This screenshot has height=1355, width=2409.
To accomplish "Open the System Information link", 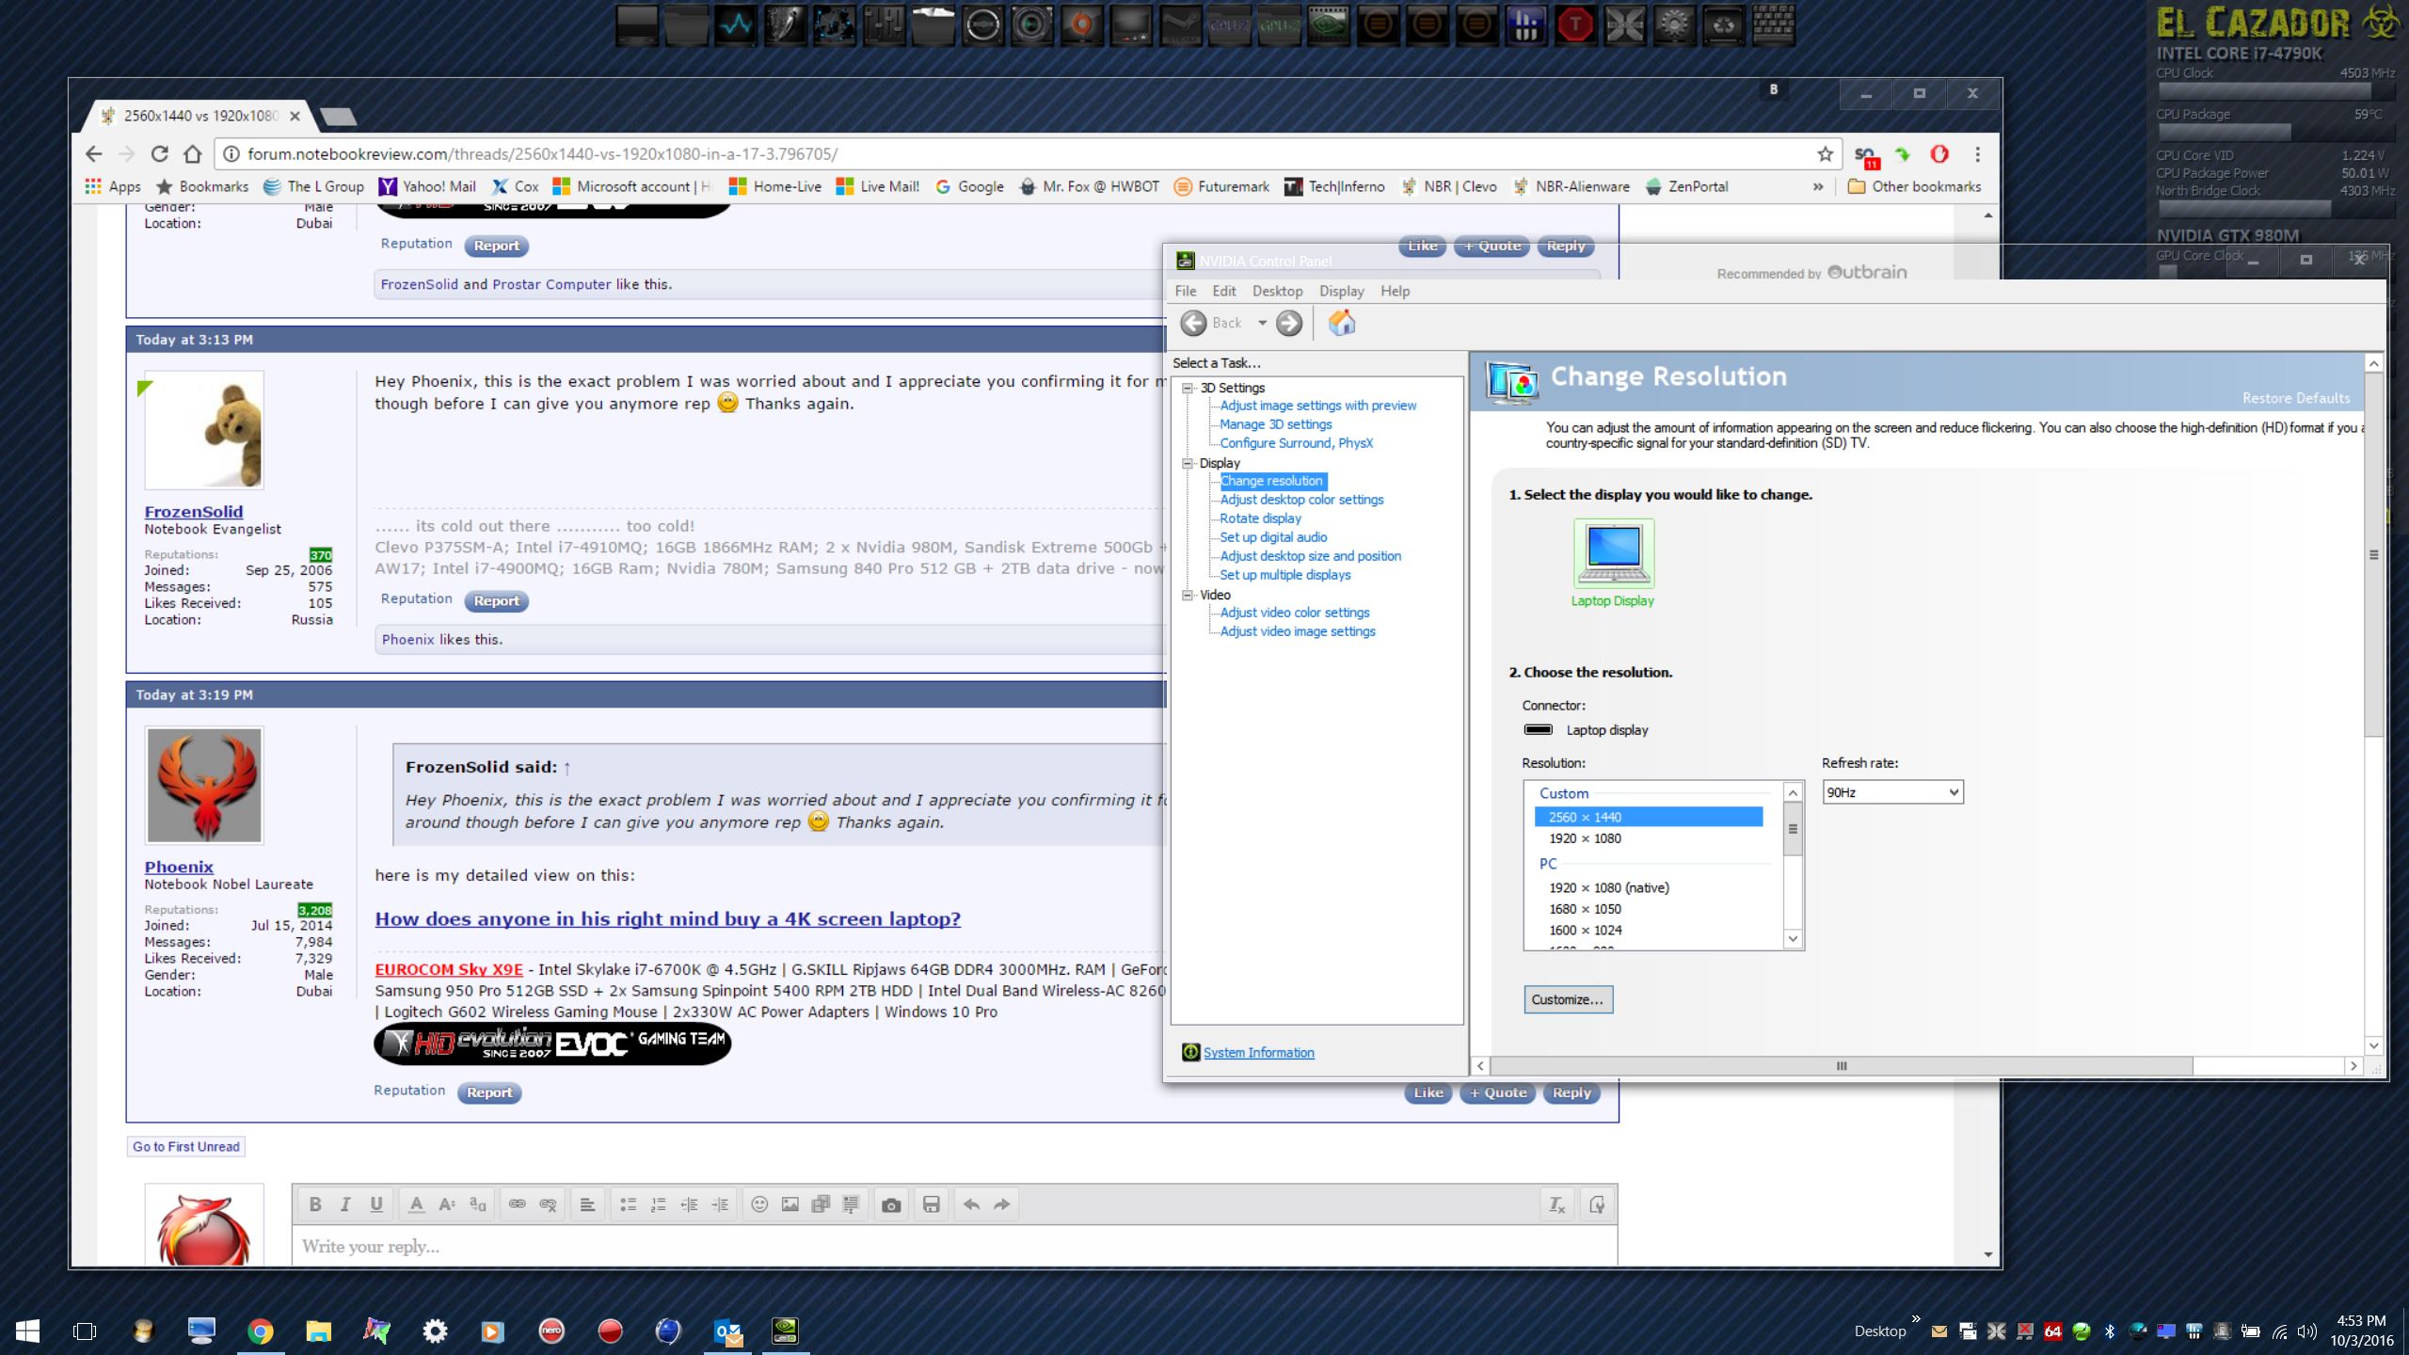I will coord(1258,1052).
